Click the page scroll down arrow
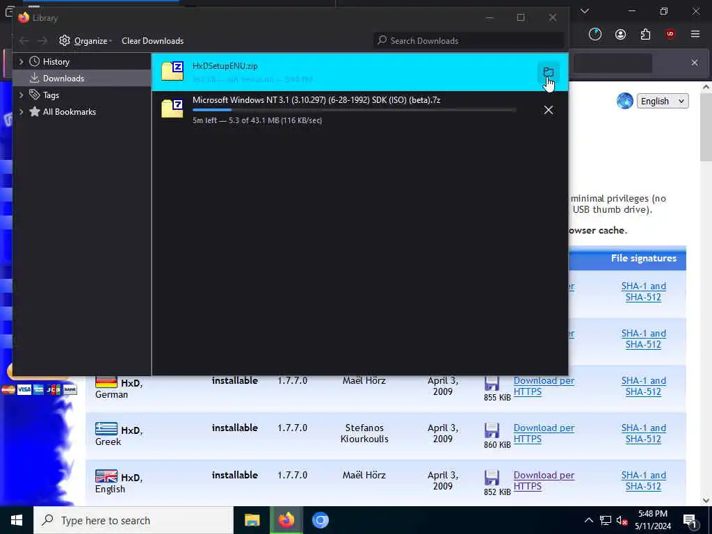Image resolution: width=712 pixels, height=534 pixels. (706, 500)
